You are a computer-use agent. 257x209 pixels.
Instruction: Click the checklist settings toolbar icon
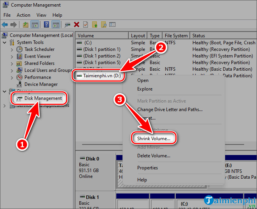click(112, 24)
